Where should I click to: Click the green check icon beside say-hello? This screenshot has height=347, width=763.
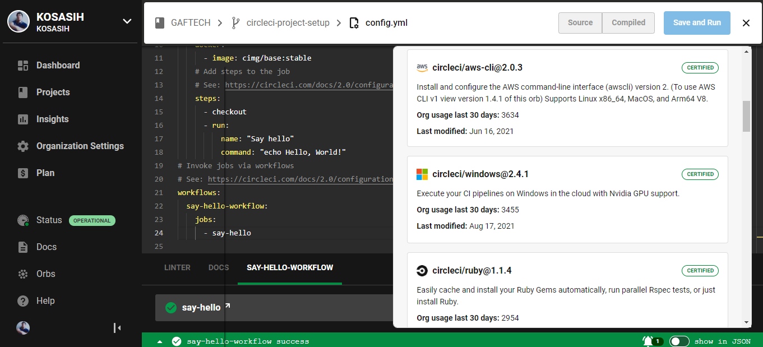[171, 308]
